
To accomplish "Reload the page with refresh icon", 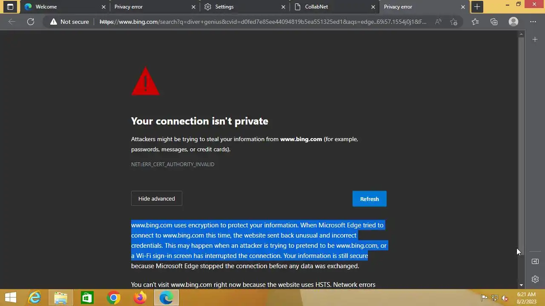I will [31, 22].
